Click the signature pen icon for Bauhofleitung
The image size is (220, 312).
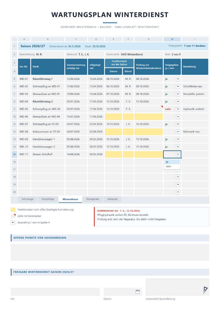205,290
